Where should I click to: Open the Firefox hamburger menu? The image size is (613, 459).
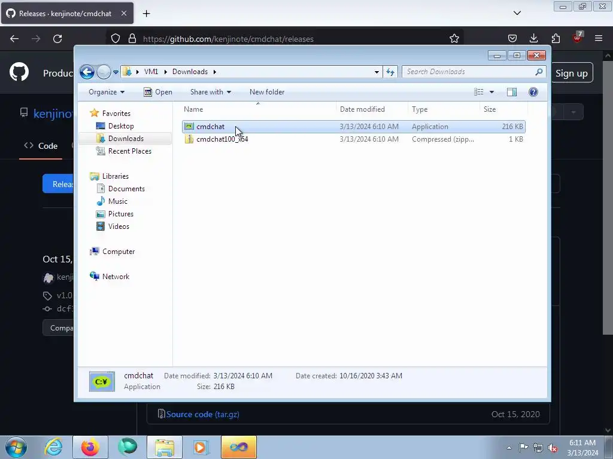(x=599, y=38)
